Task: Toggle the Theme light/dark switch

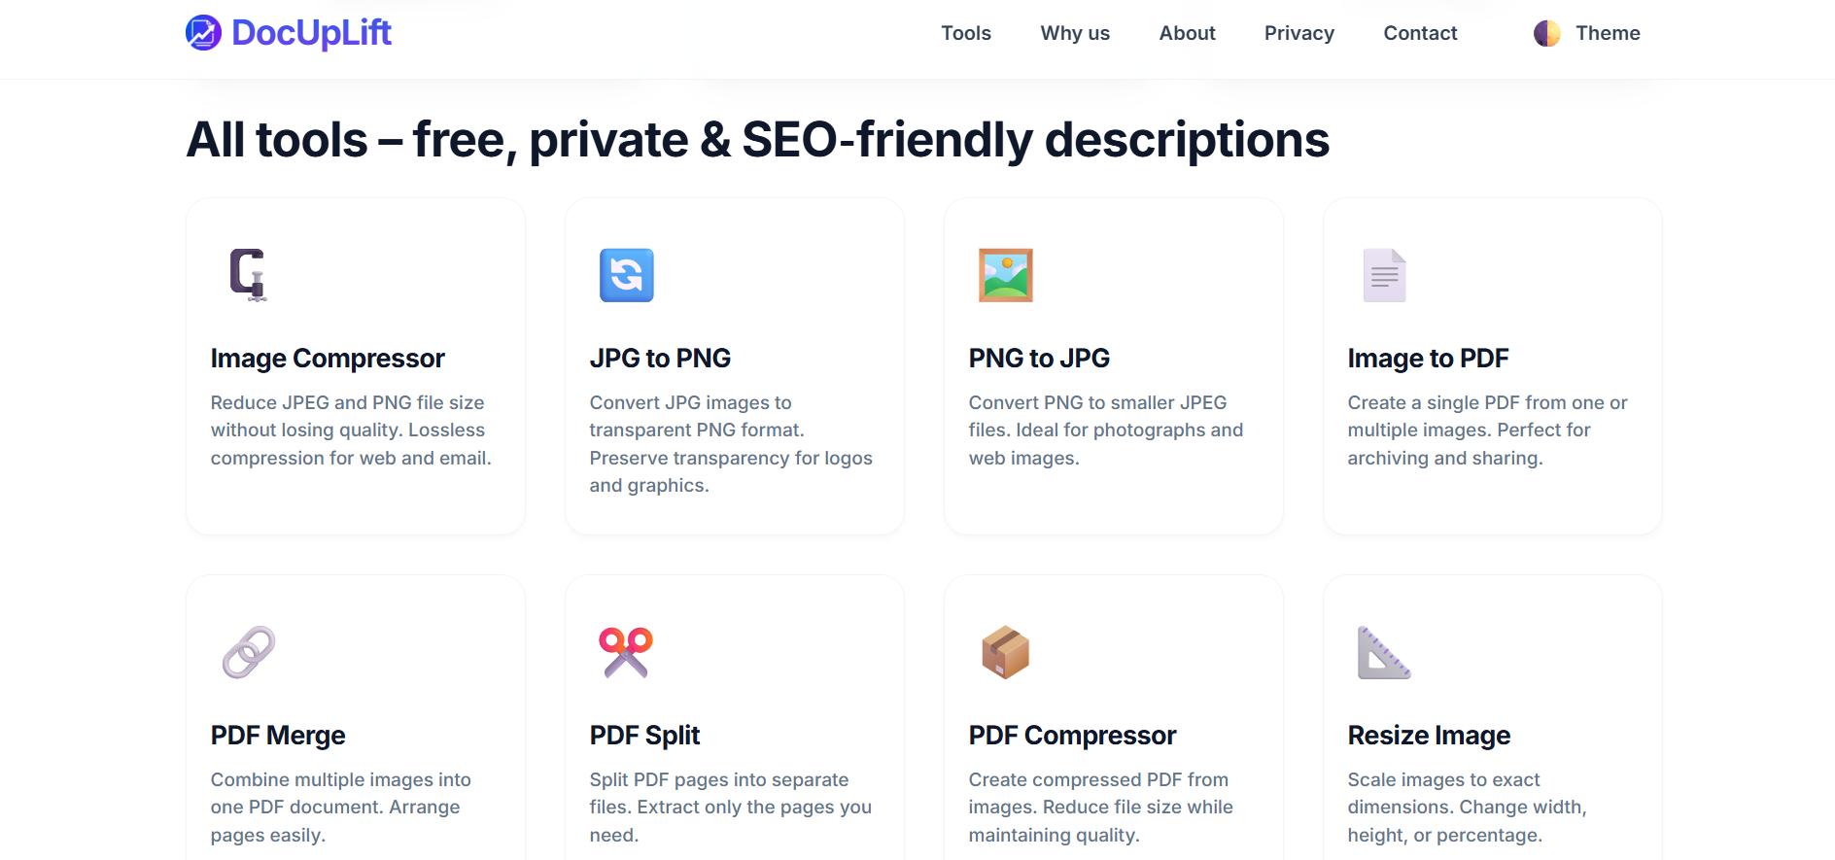Action: pyautogui.click(x=1607, y=33)
